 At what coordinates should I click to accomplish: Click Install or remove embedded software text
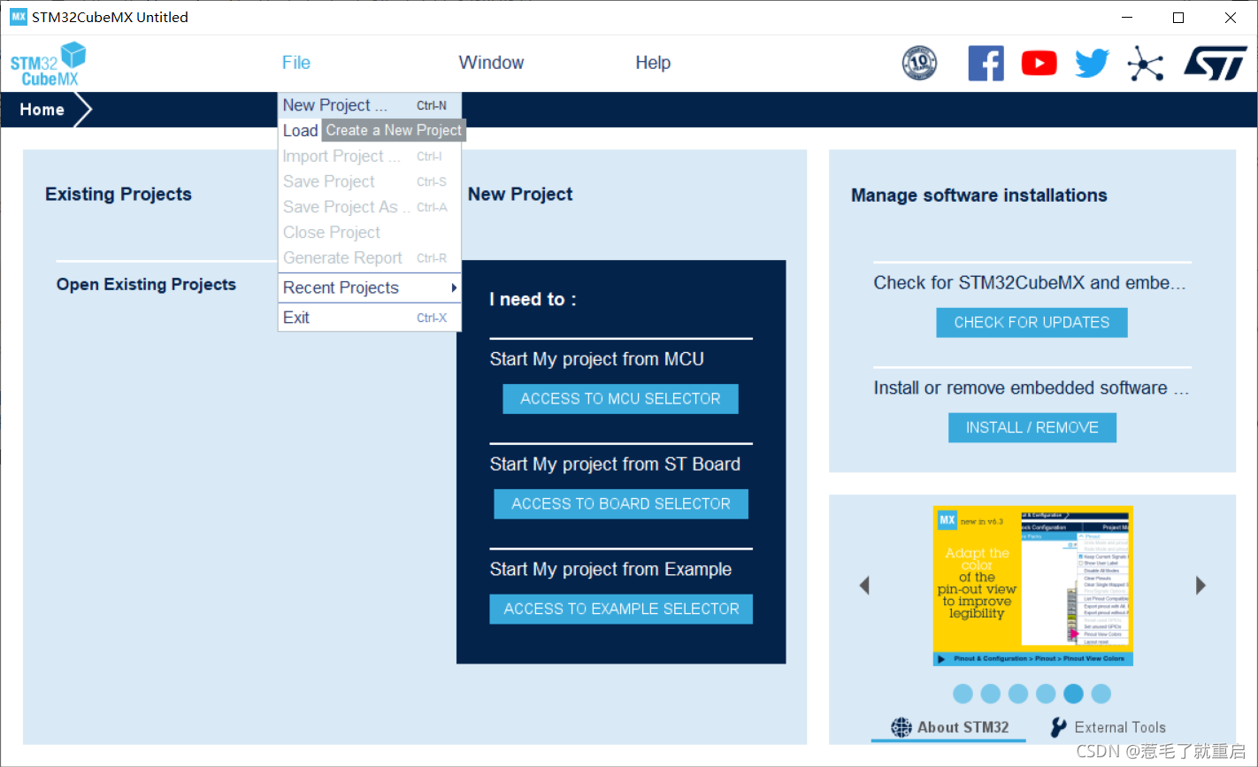click(1031, 387)
